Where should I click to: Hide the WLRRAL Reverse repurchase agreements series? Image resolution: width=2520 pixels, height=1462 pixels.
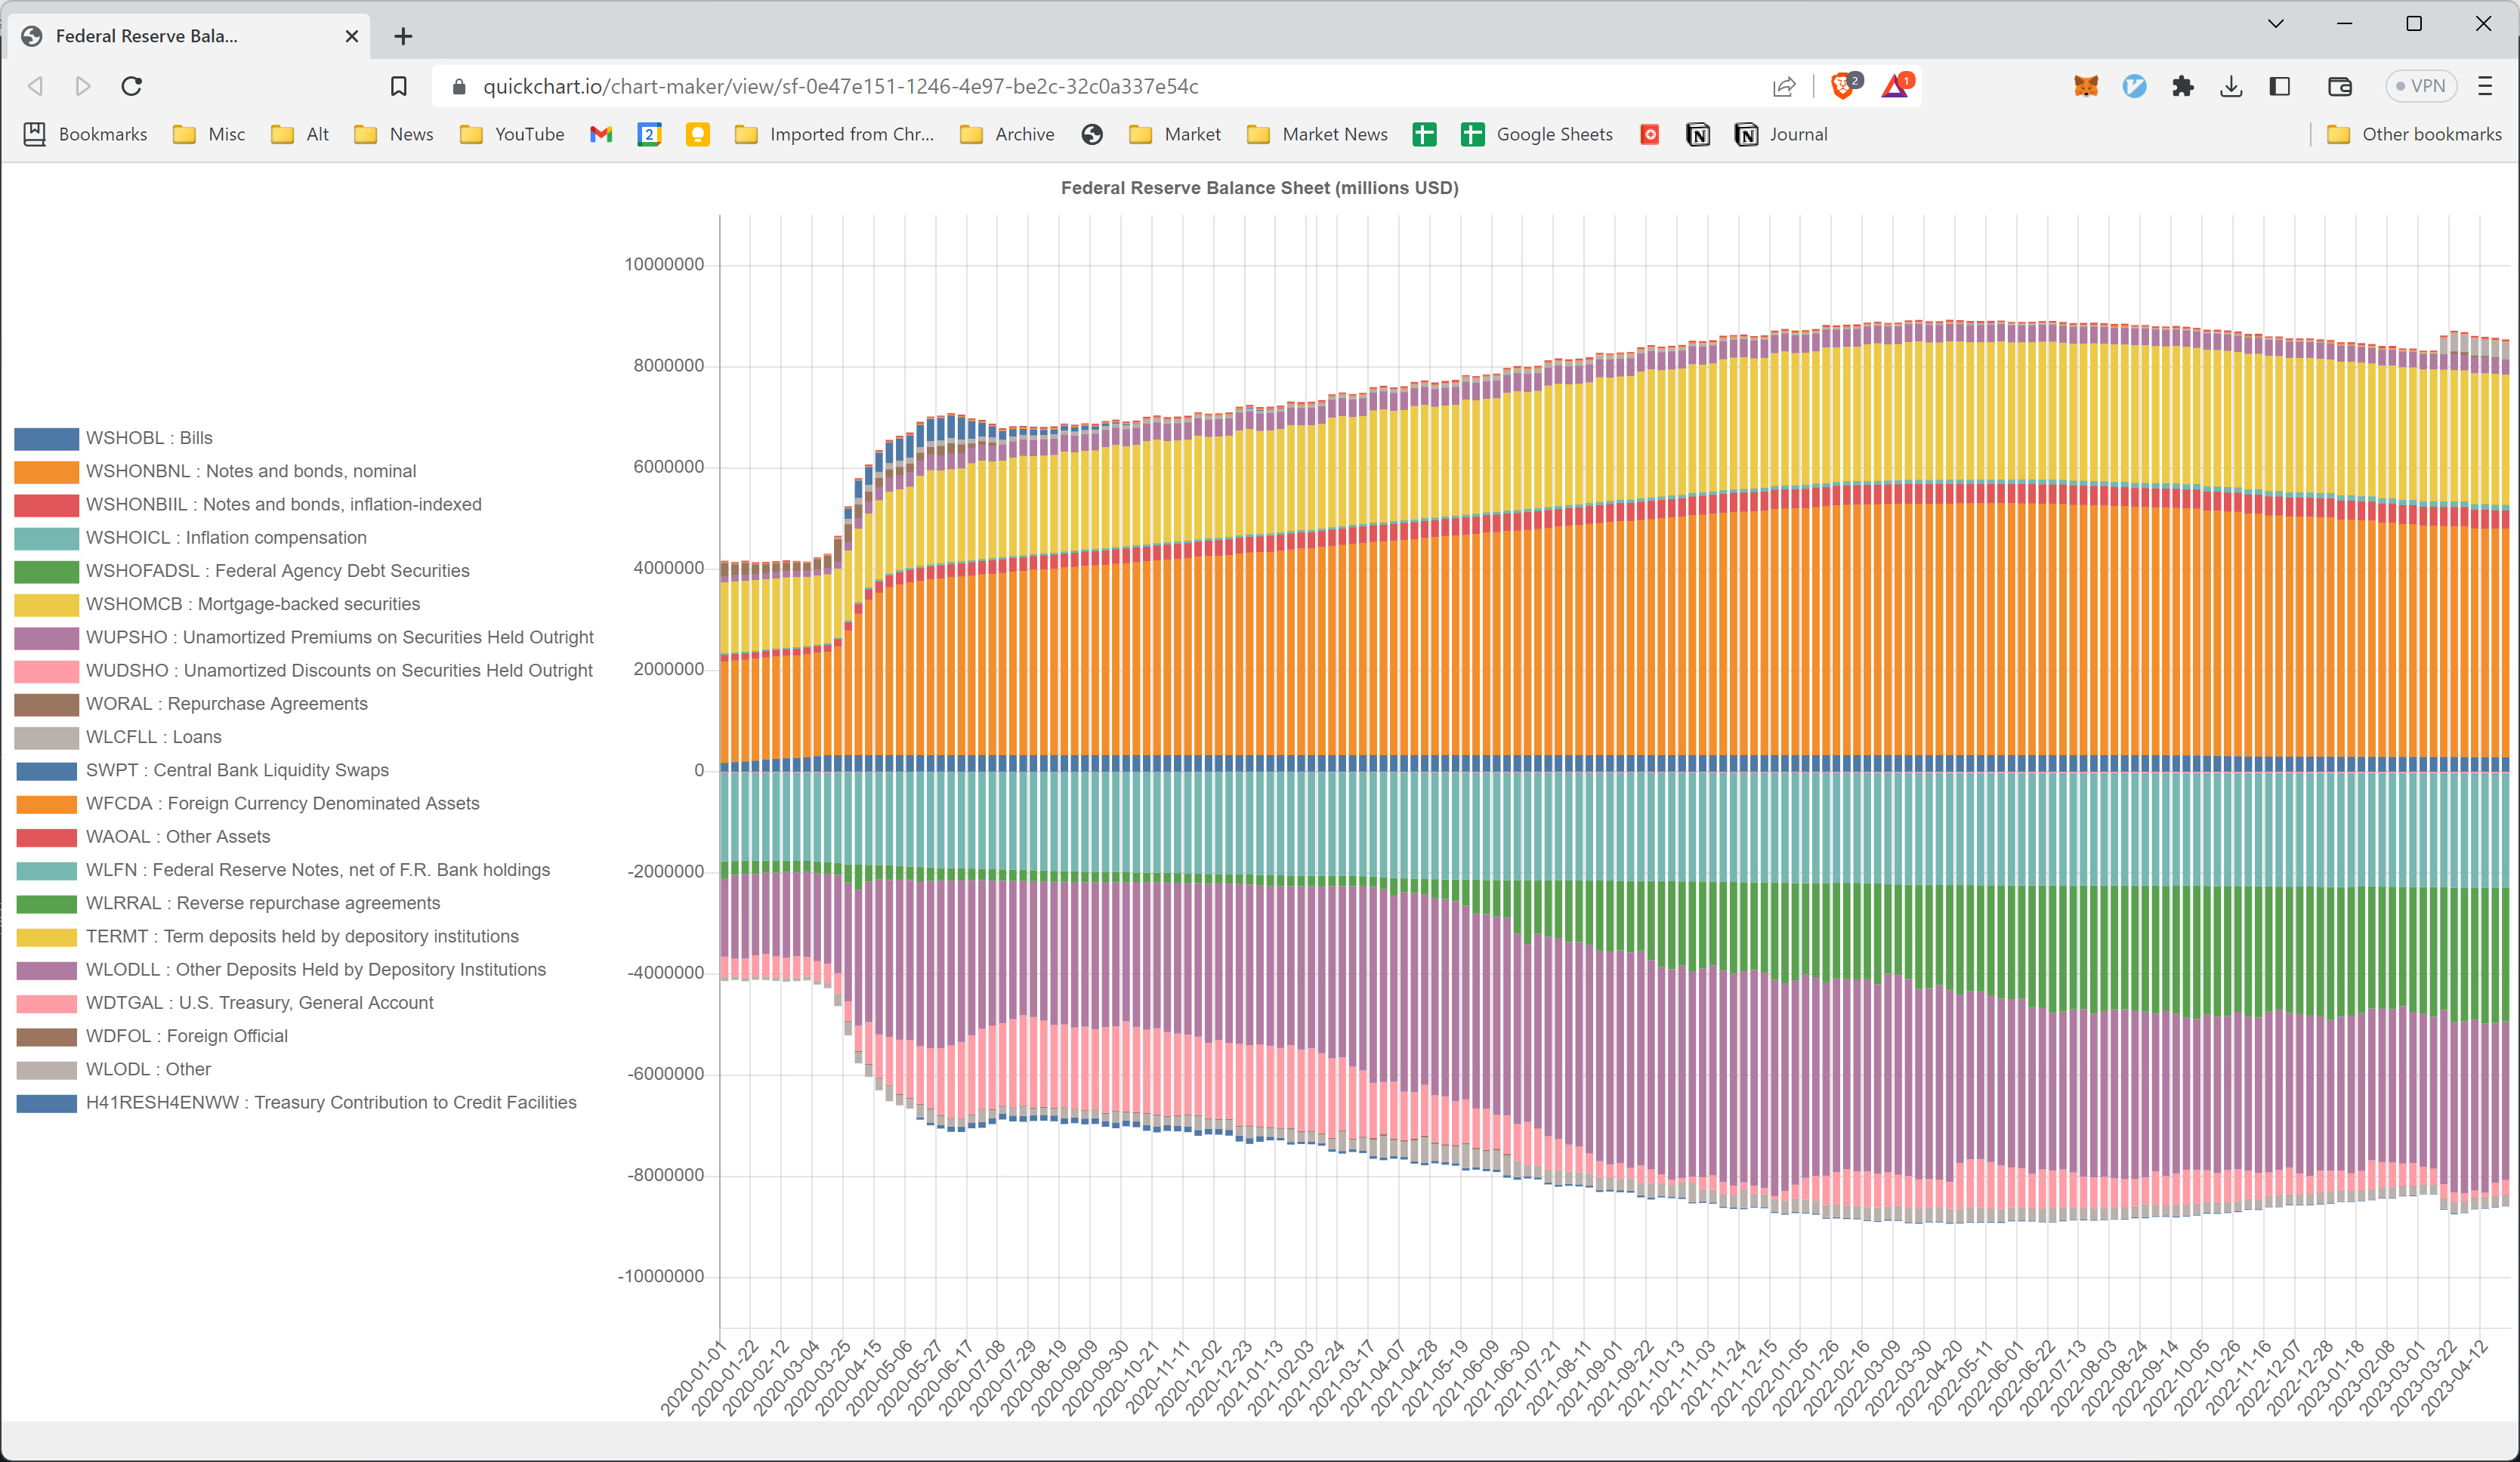click(262, 903)
